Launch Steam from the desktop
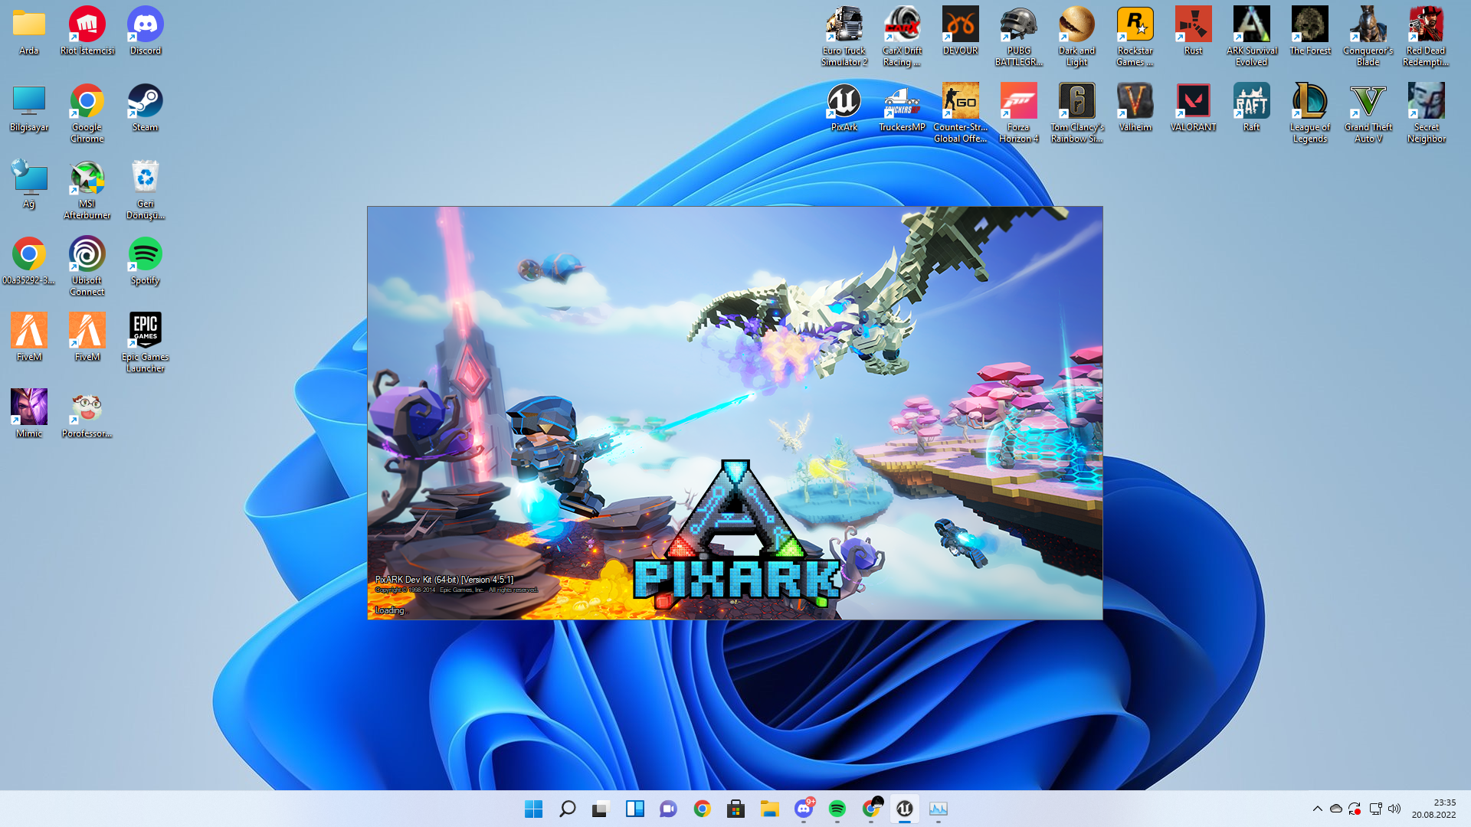 [145, 107]
